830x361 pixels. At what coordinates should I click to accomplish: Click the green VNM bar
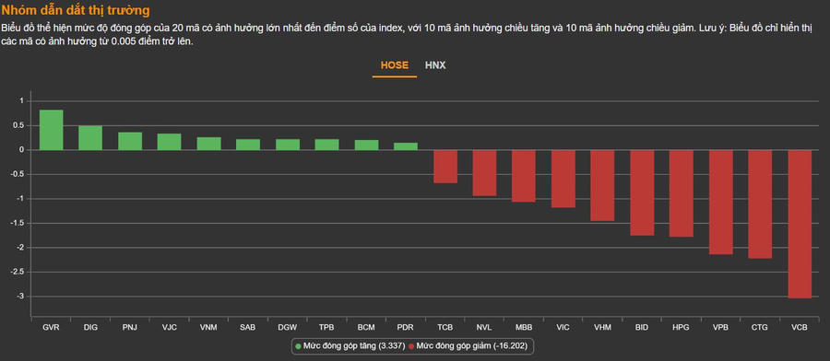tap(209, 144)
